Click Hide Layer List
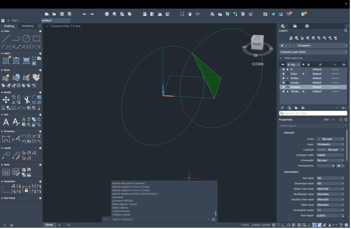Image resolution: width=351 pixels, height=229 pixels. [293, 58]
